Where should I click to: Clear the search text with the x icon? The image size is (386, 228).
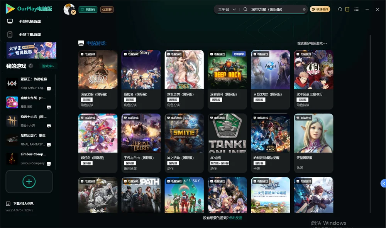304,10
